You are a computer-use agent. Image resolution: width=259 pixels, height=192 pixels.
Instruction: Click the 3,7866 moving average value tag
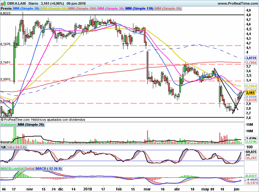tap(251, 63)
